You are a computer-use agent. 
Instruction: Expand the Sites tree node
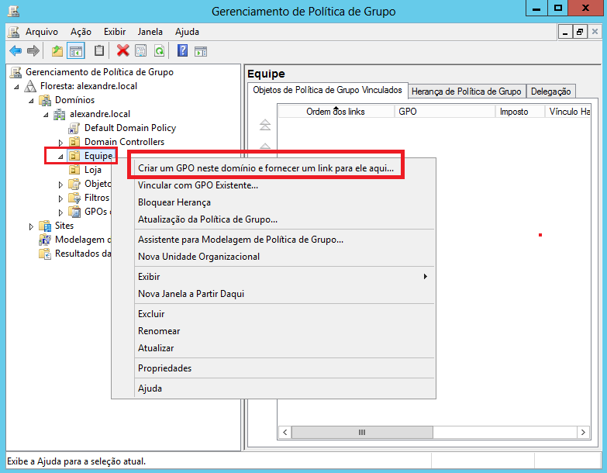(x=31, y=226)
